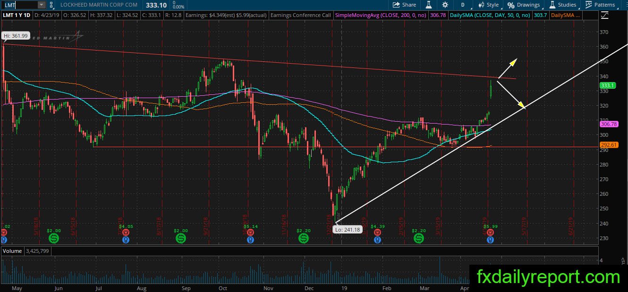The image size is (628, 292).
Task: Open chart settings gear icon
Action: pyautogui.click(x=445, y=5)
